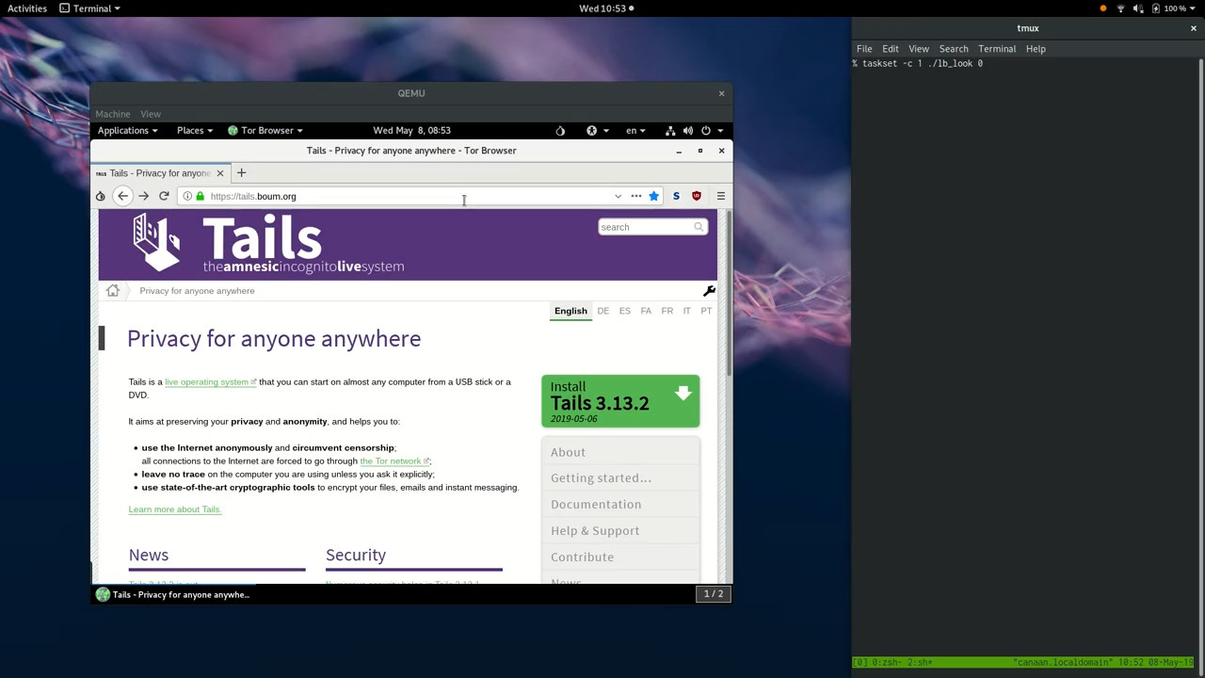
Task: Open the QEMU Machine menu
Action: (x=112, y=114)
